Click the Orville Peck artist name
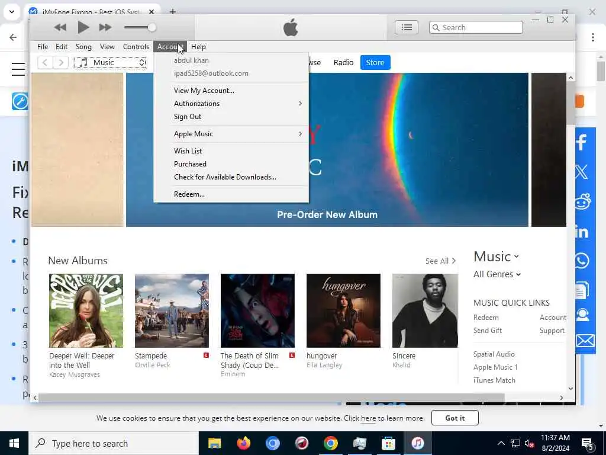The image size is (606, 455). click(x=152, y=365)
